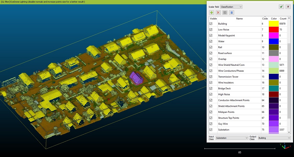This screenshot has height=157, width=294.
Task: Toggle Guy Wire visibility checkbox
Action: 211,124
